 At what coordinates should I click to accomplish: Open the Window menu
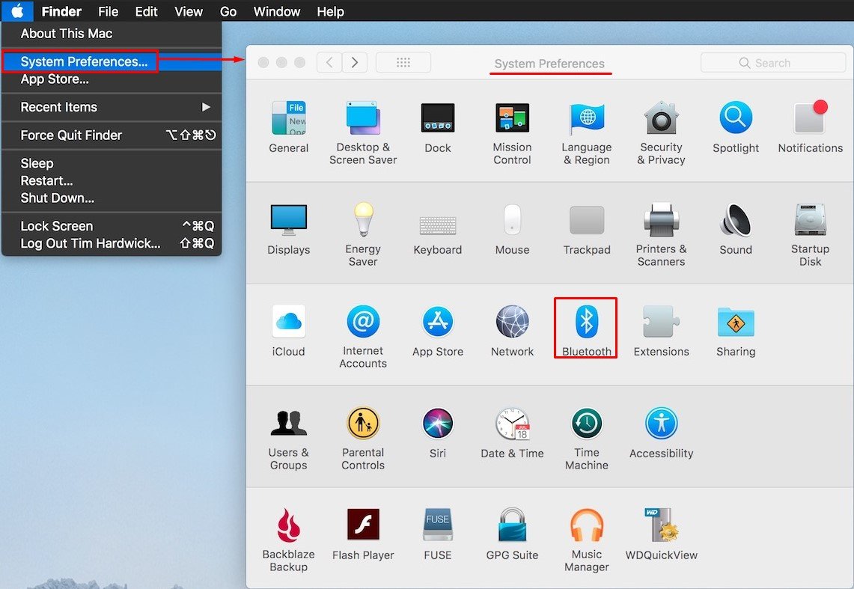pyautogui.click(x=277, y=11)
